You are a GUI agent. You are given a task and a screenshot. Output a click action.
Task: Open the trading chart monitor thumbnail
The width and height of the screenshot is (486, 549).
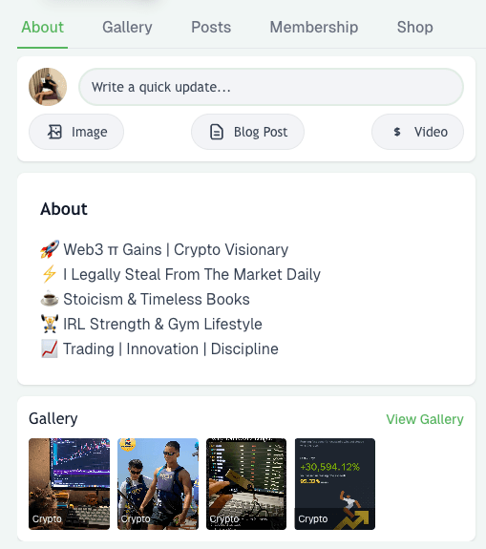(x=70, y=484)
